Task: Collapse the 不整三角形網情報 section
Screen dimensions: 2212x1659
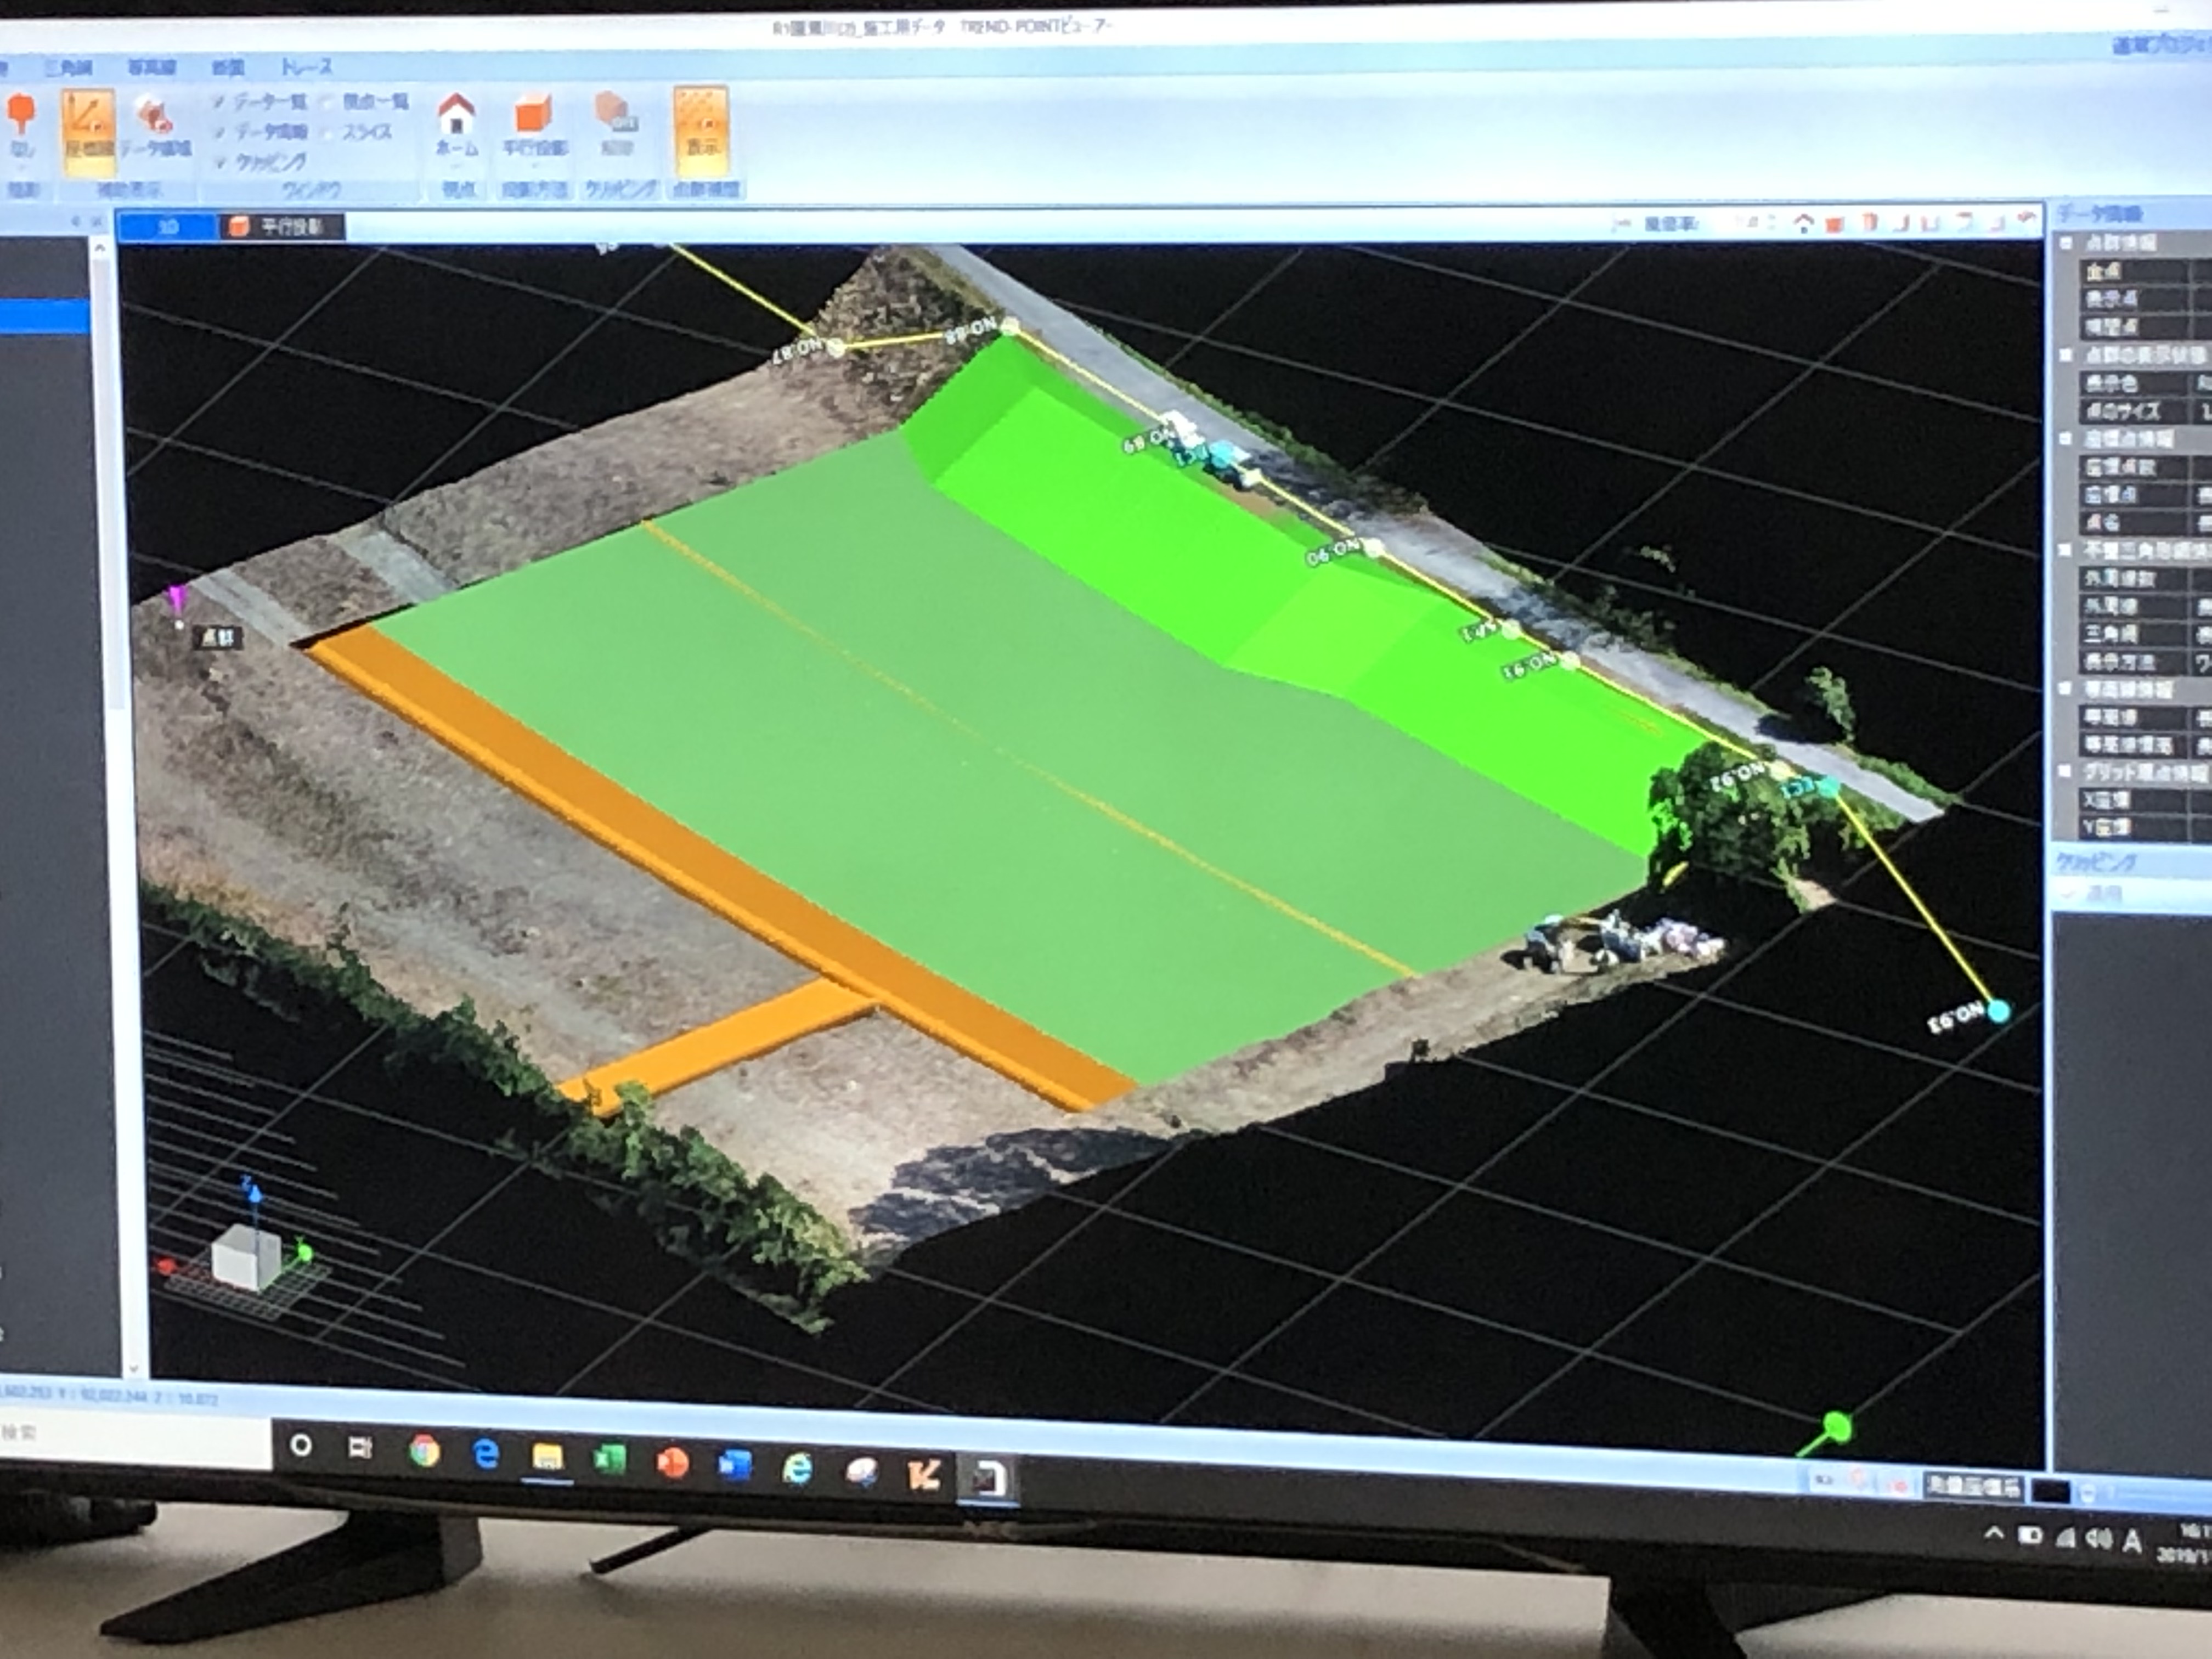Action: click(2066, 550)
